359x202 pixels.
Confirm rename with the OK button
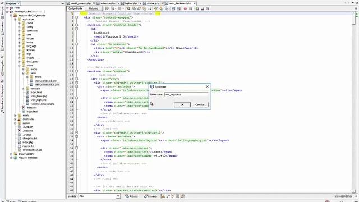(x=182, y=105)
